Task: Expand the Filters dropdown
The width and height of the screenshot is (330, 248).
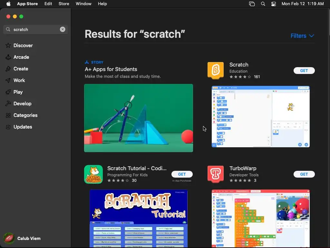Action: pos(302,36)
